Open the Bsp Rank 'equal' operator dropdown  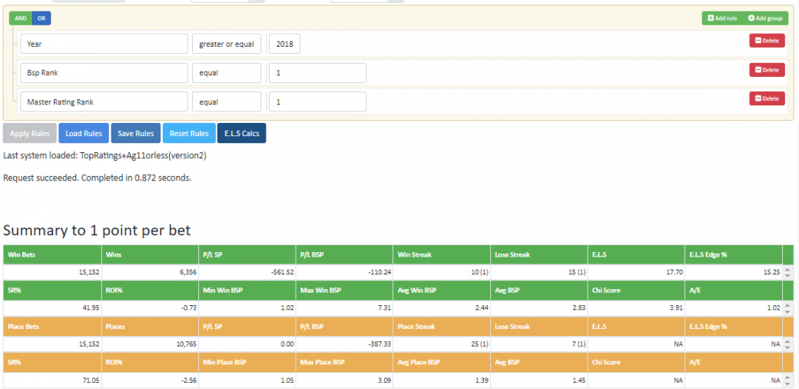(227, 73)
